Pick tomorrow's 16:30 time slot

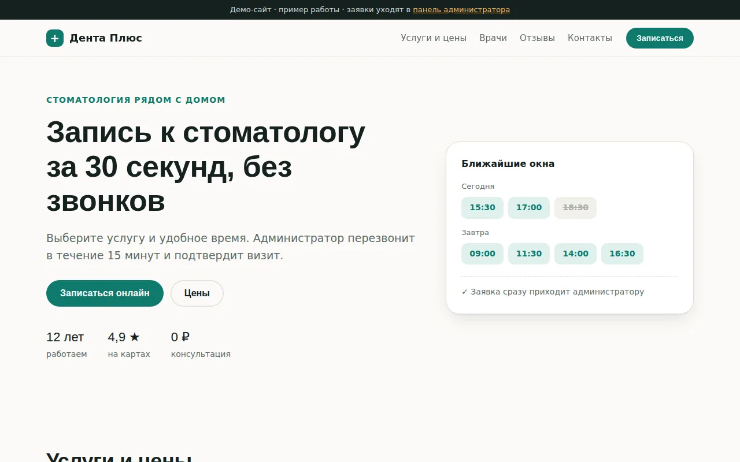[622, 254]
